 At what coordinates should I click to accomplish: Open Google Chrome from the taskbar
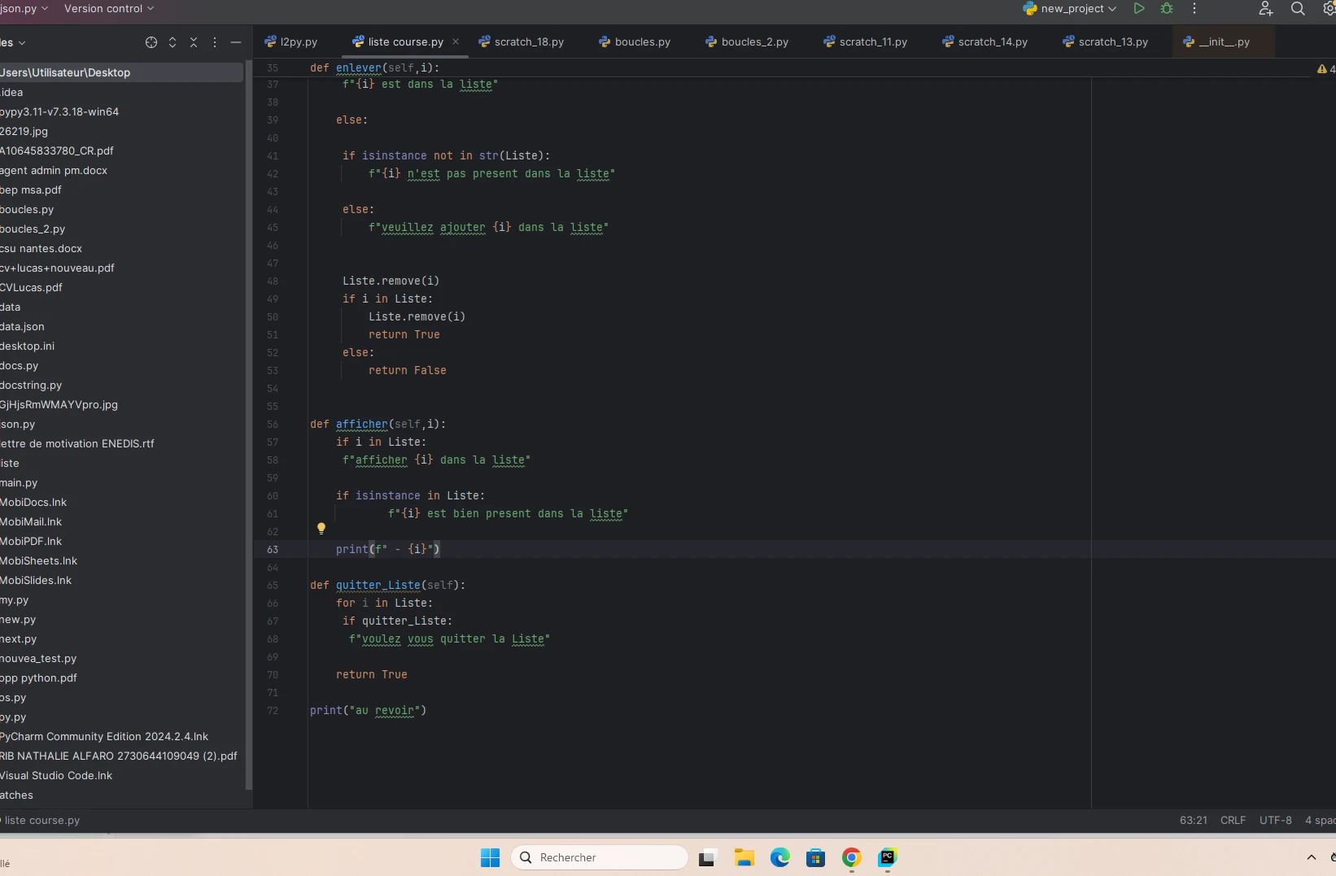pyautogui.click(x=851, y=857)
